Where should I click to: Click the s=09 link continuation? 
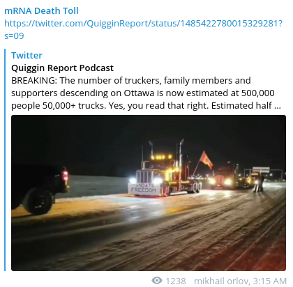coord(14,36)
